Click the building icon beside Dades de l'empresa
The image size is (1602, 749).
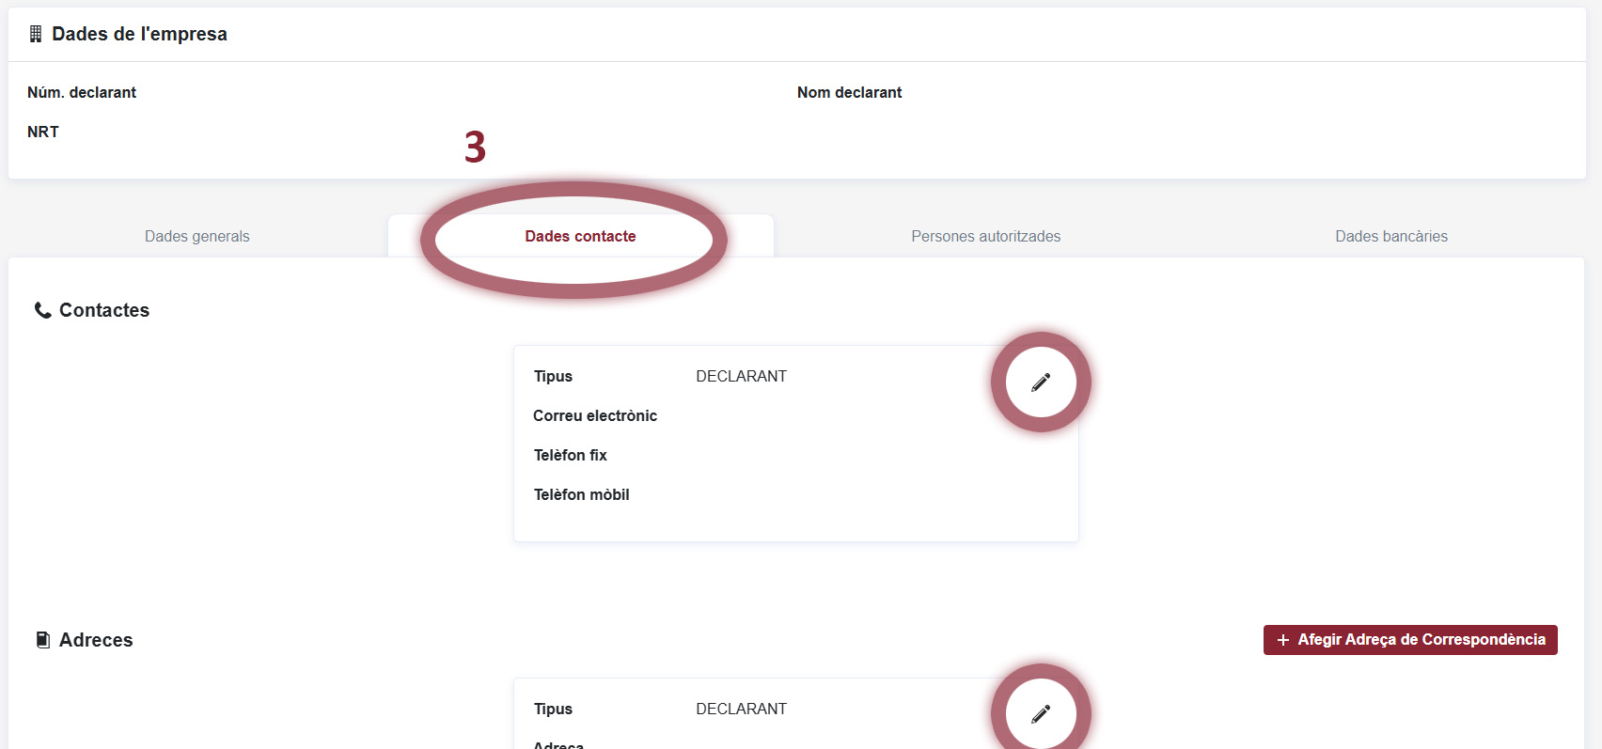36,34
